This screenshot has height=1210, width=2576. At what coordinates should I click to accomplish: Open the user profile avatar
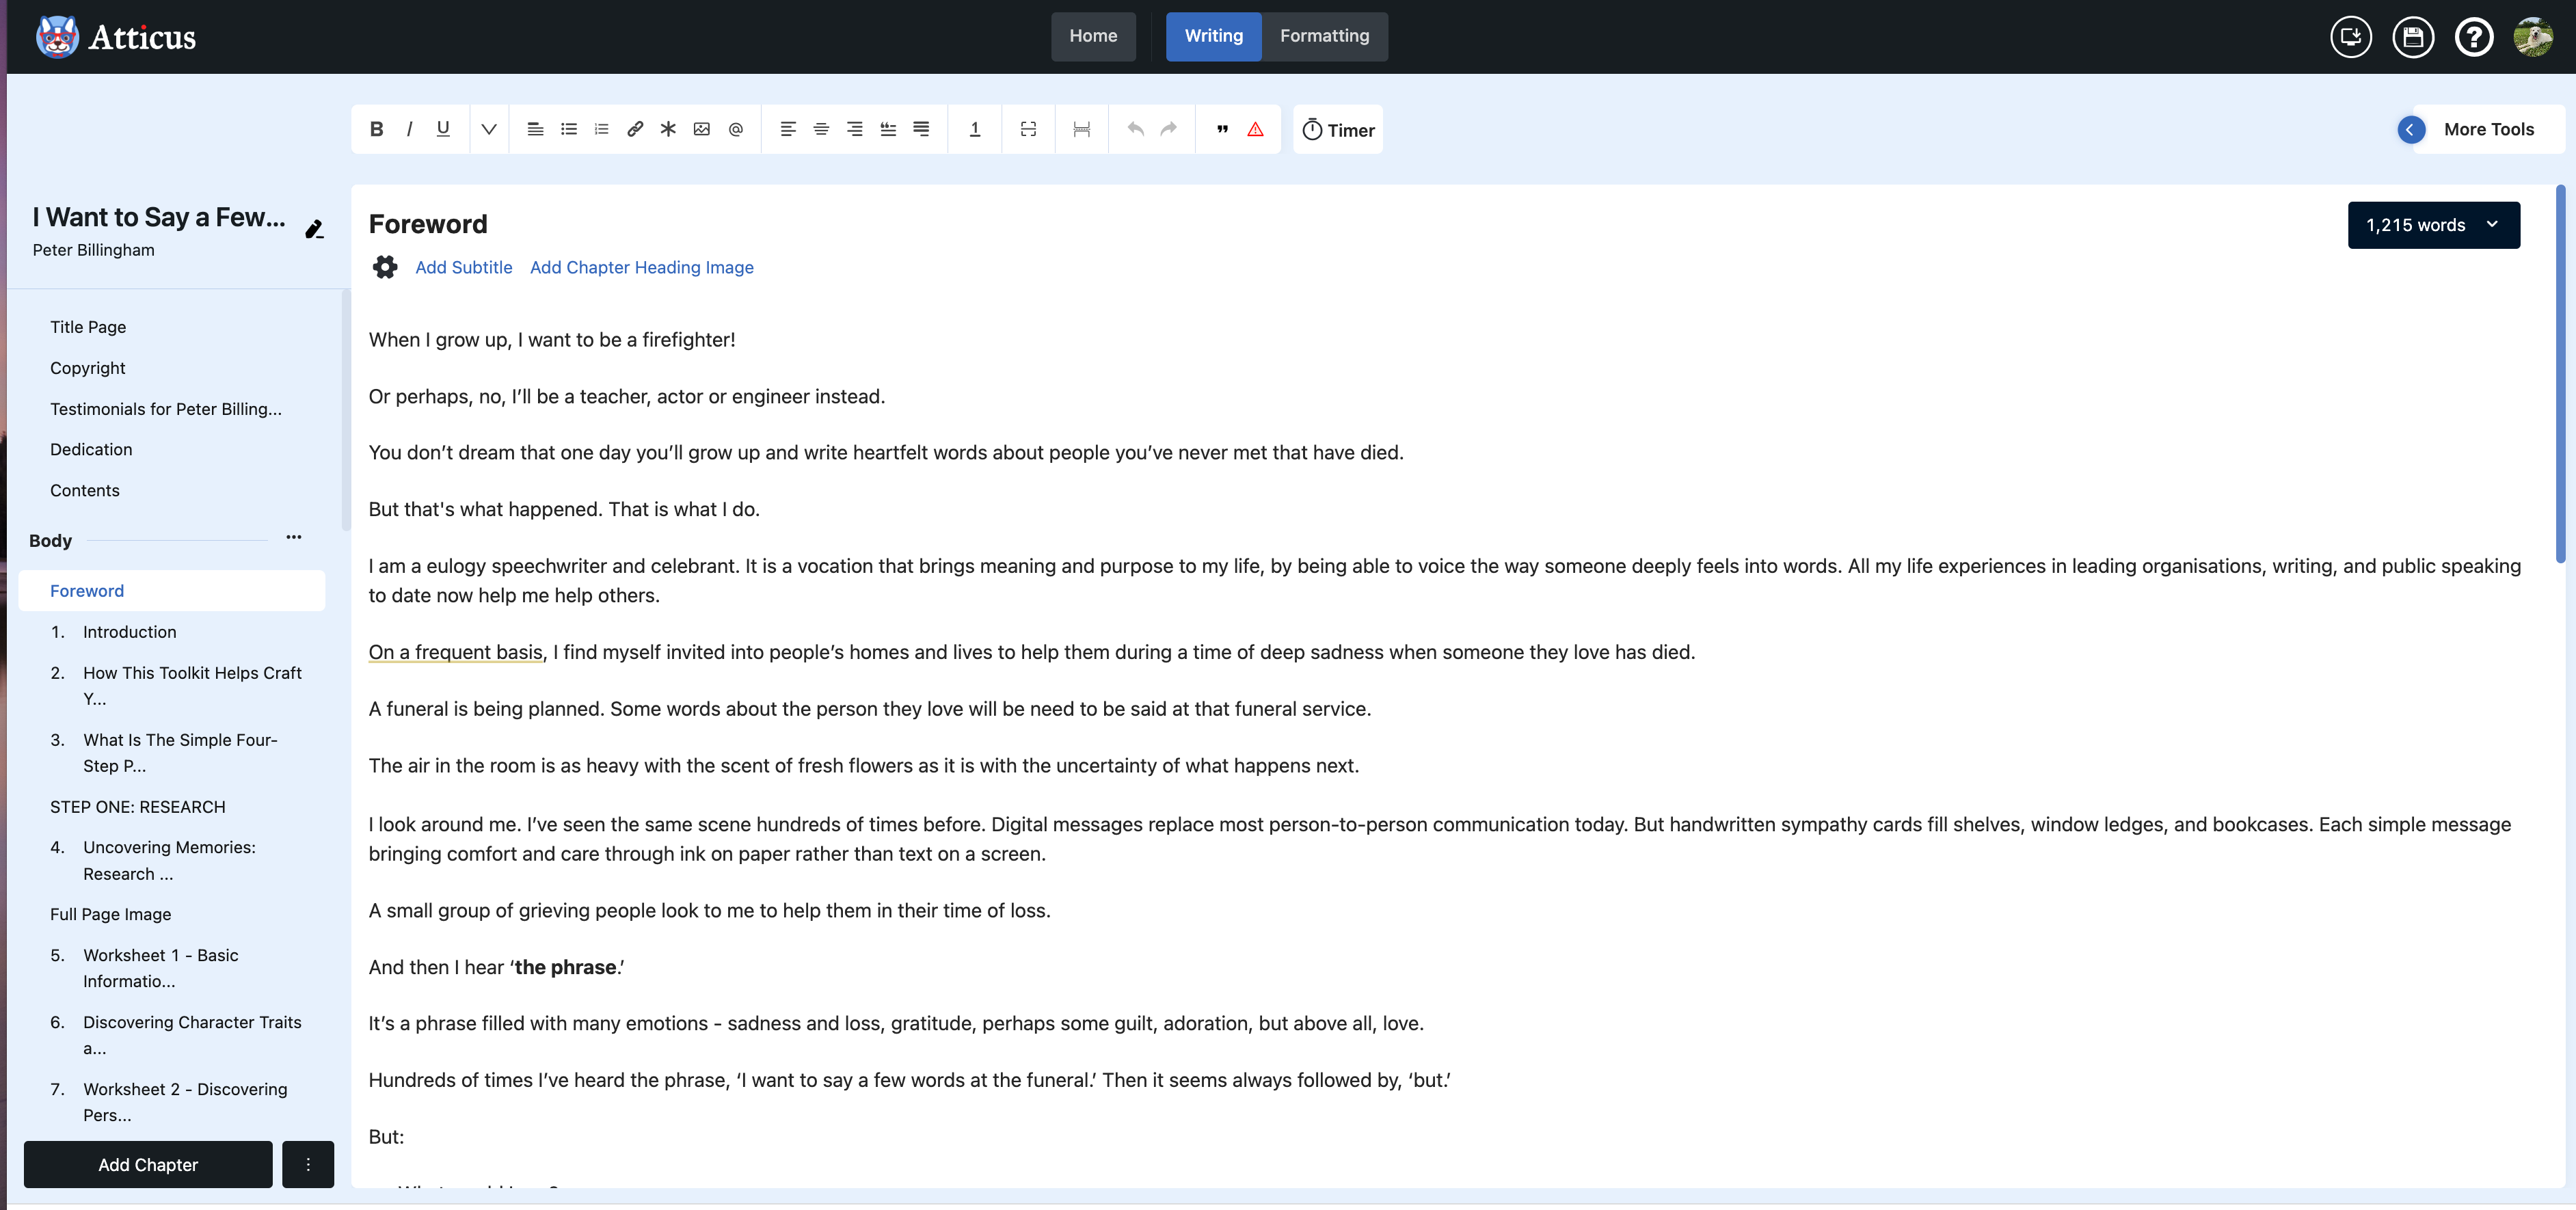[x=2534, y=37]
